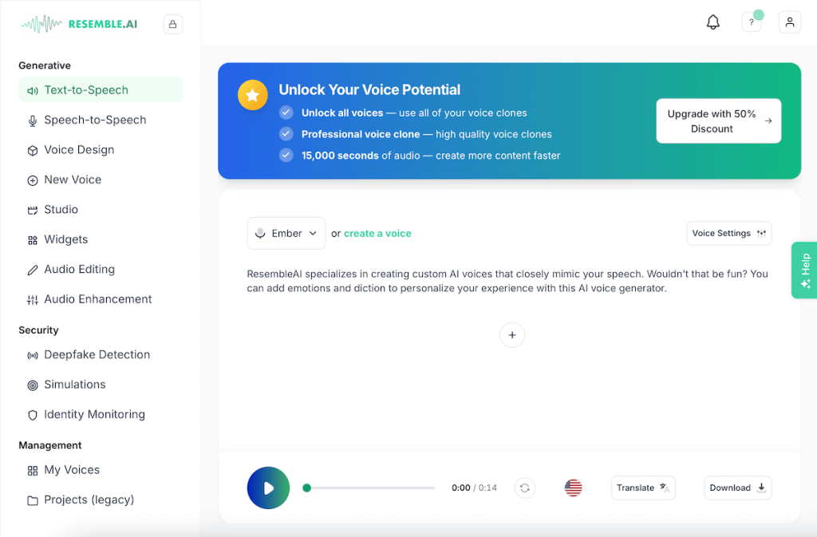Click the Identity Monitoring shield icon

tap(32, 415)
